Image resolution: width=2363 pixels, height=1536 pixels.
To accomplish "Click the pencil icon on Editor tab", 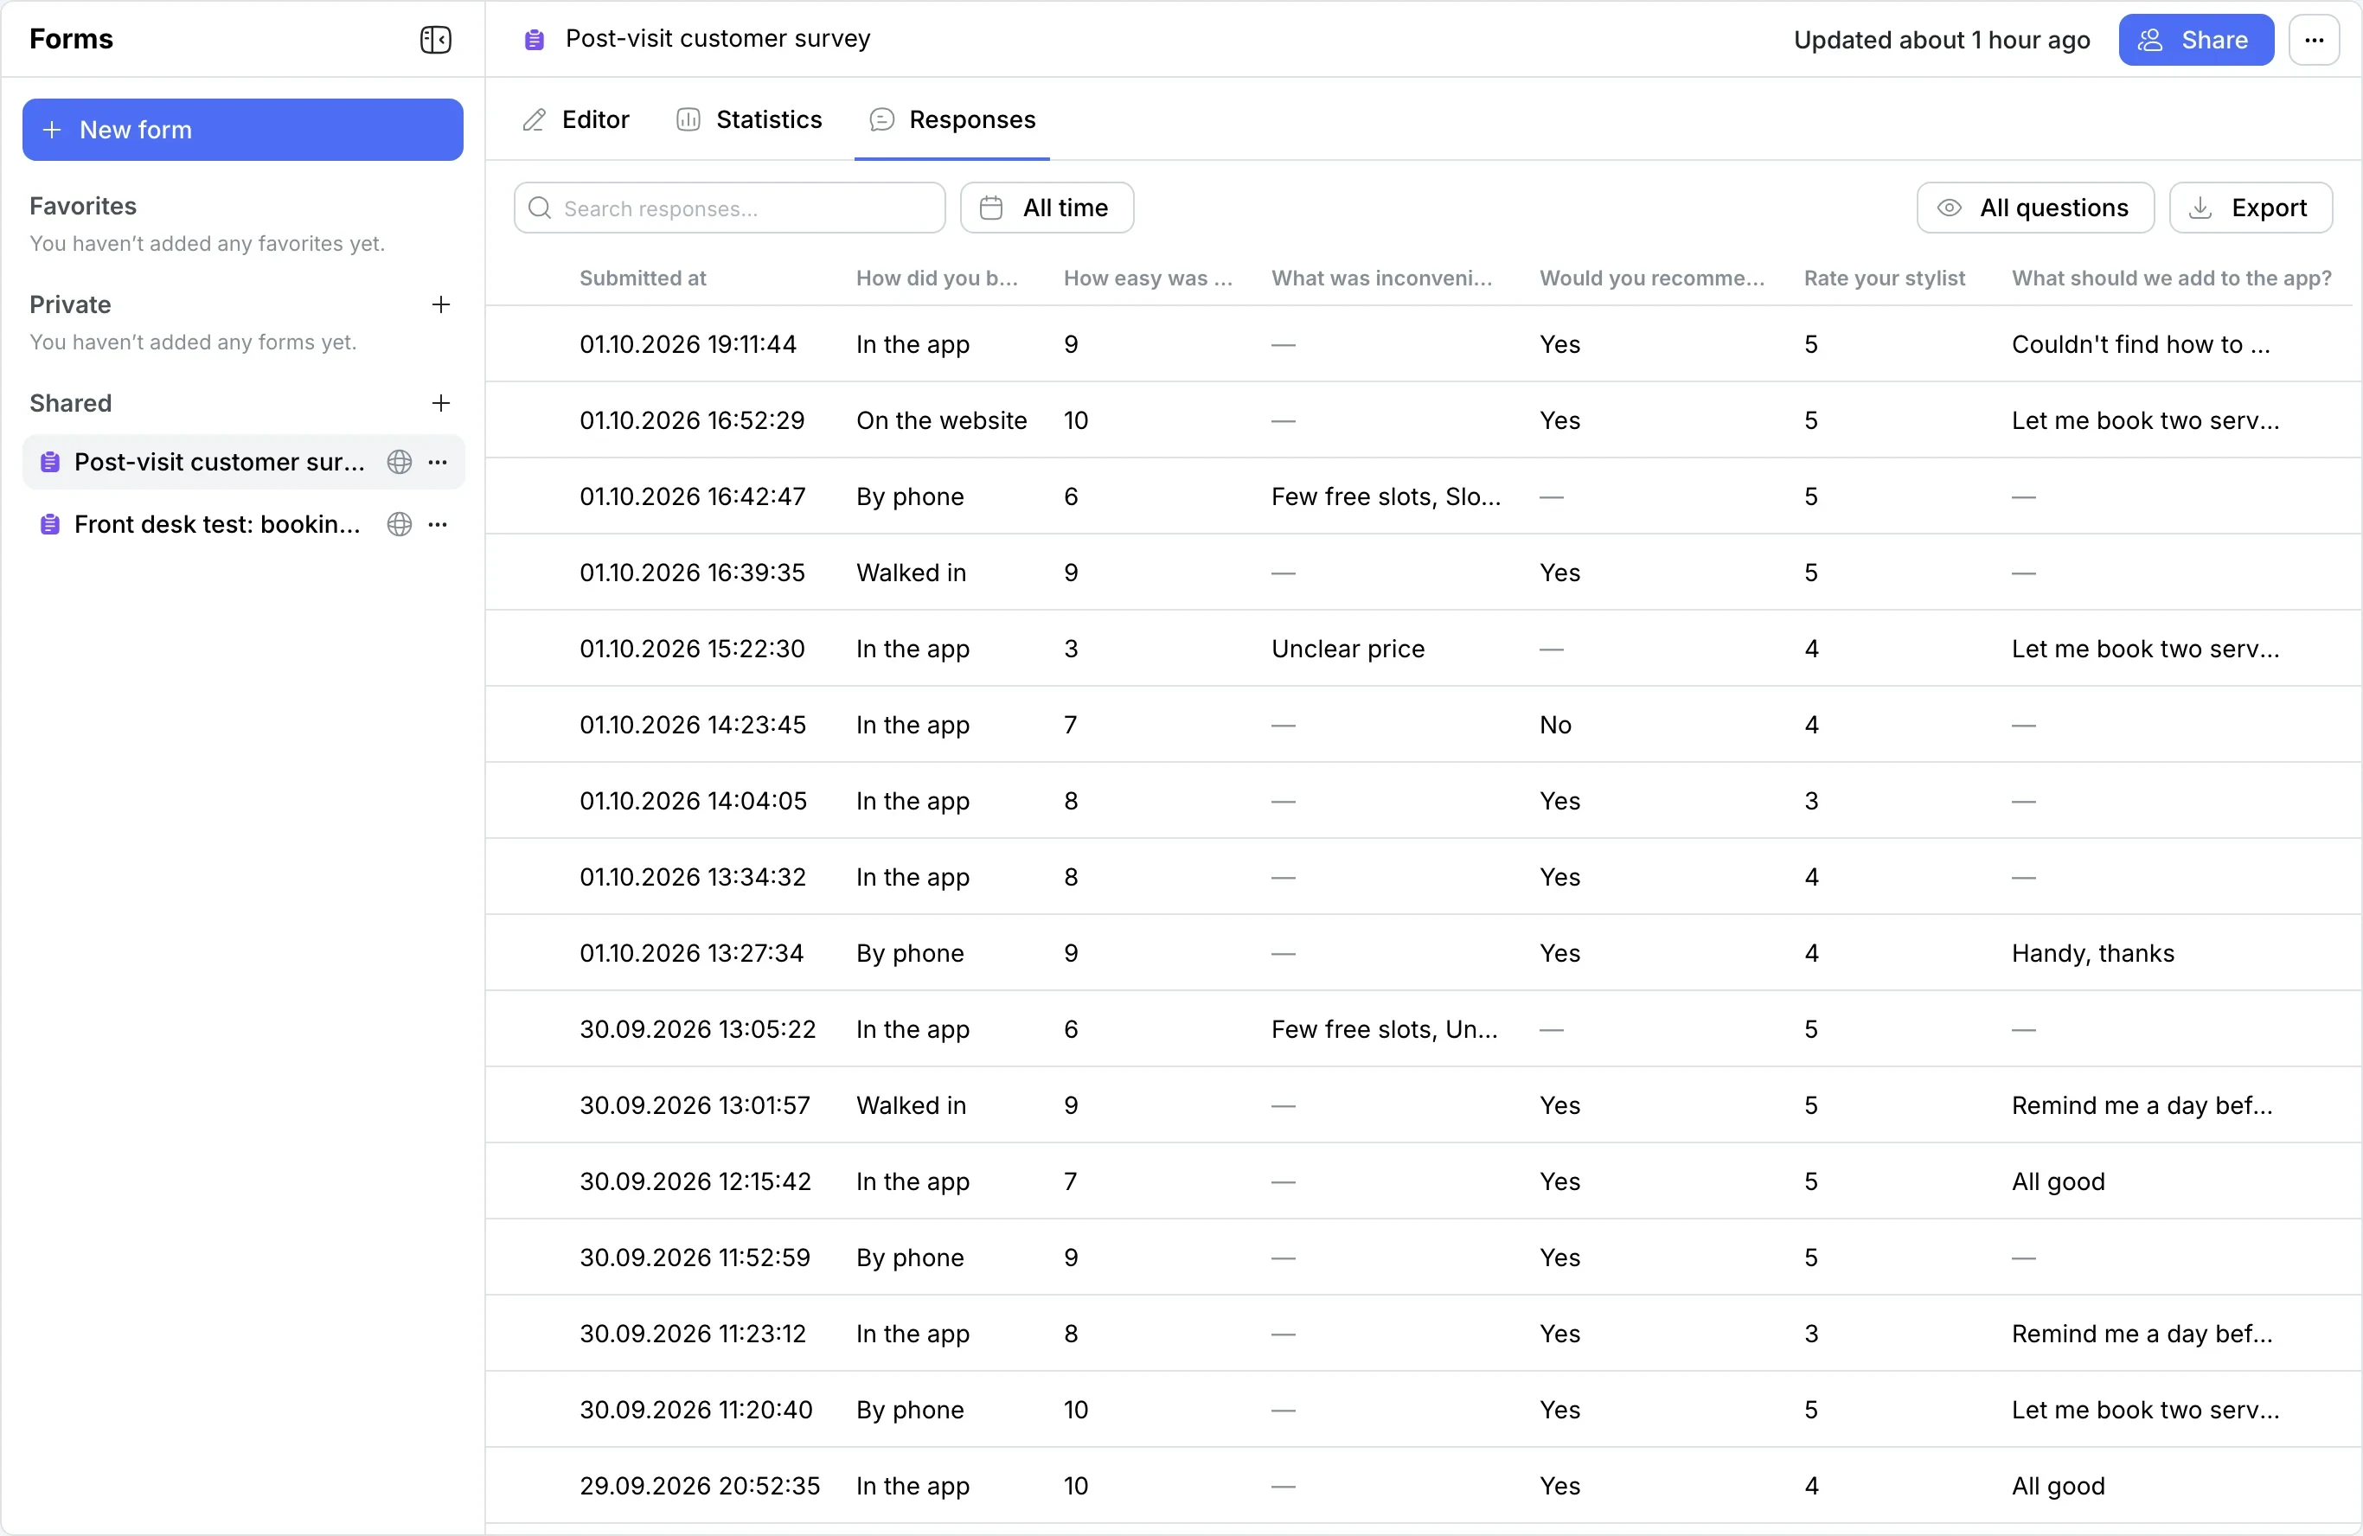I will pyautogui.click(x=535, y=120).
